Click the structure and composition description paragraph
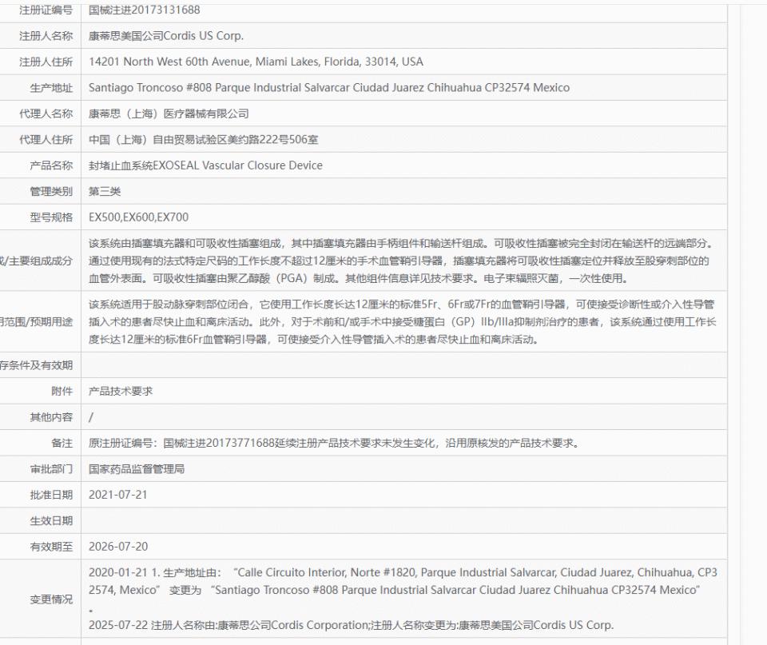 pyautogui.click(x=399, y=261)
